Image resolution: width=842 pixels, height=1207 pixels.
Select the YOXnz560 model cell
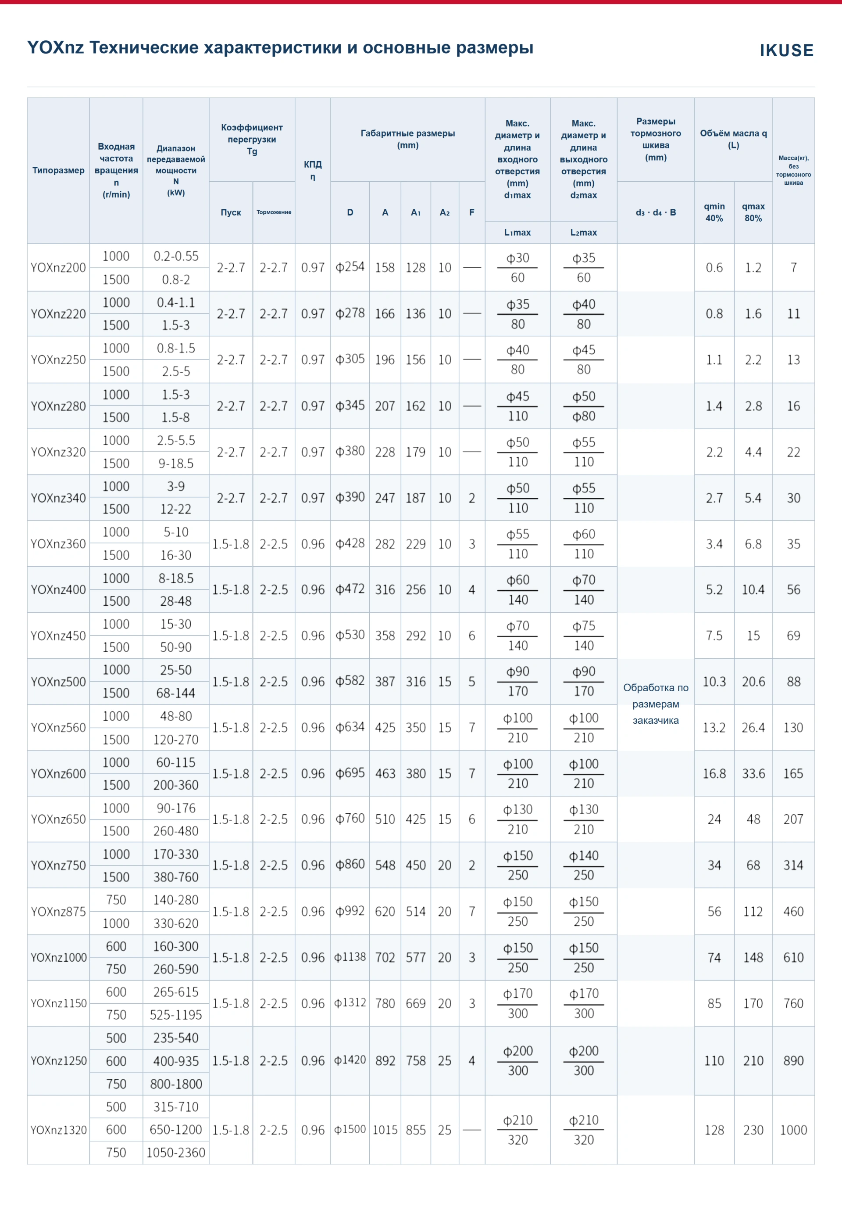pos(58,728)
